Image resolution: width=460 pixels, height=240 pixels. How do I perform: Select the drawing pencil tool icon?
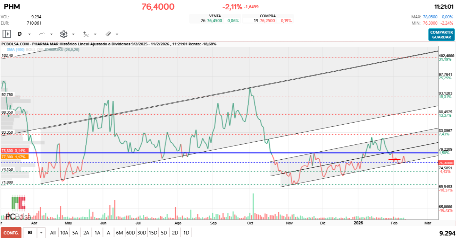pyautogui.click(x=108, y=34)
